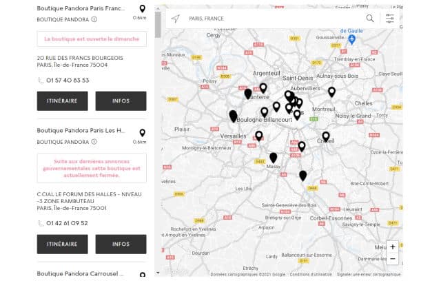Zoom out with the map minus button
The width and height of the screenshot is (441, 283).
point(393,258)
